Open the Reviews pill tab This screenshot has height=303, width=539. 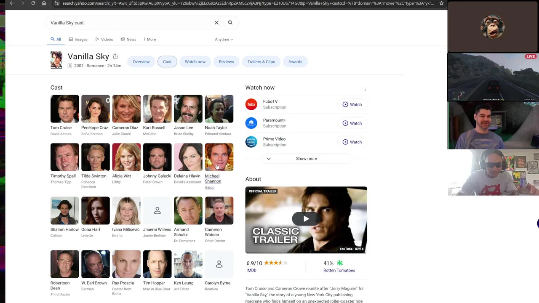226,62
